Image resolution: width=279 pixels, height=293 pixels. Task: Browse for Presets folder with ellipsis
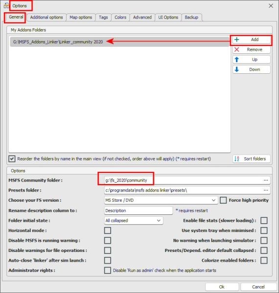pos(266,190)
